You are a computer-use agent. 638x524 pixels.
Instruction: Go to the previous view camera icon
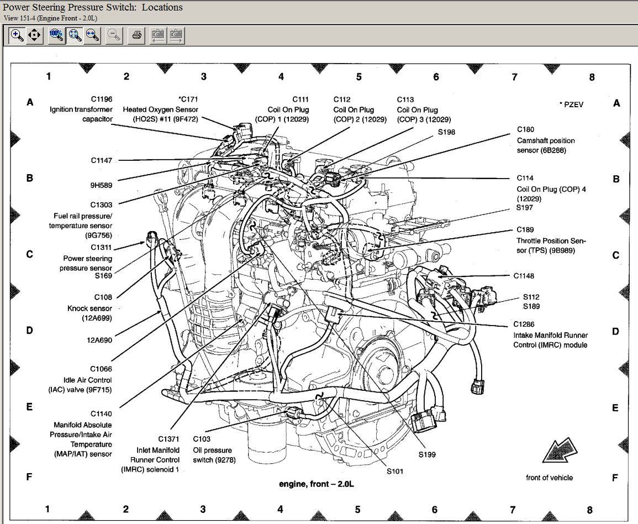(x=158, y=35)
